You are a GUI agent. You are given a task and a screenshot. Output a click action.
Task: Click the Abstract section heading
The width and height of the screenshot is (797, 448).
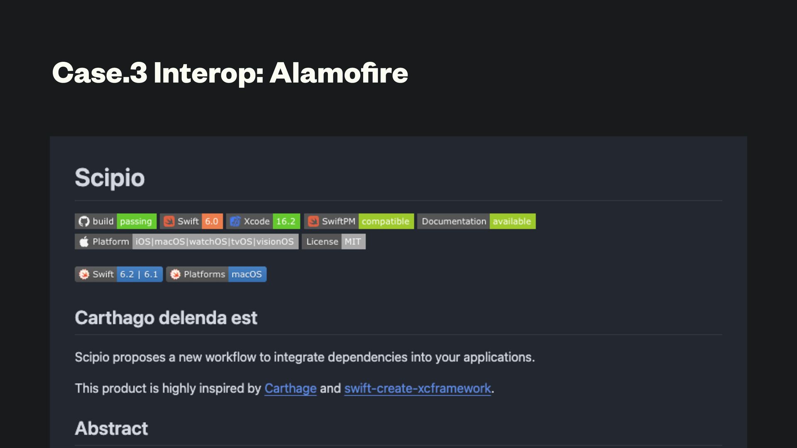pyautogui.click(x=111, y=429)
